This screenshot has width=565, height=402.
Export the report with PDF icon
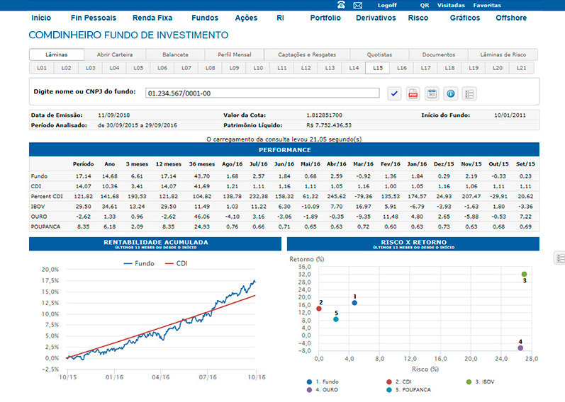pos(413,94)
